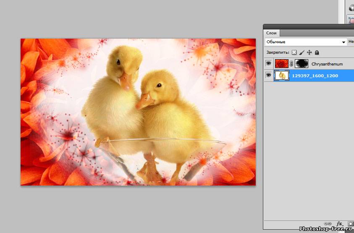Hide the Chrysanthemum layer
This screenshot has width=354, height=233.
point(268,64)
